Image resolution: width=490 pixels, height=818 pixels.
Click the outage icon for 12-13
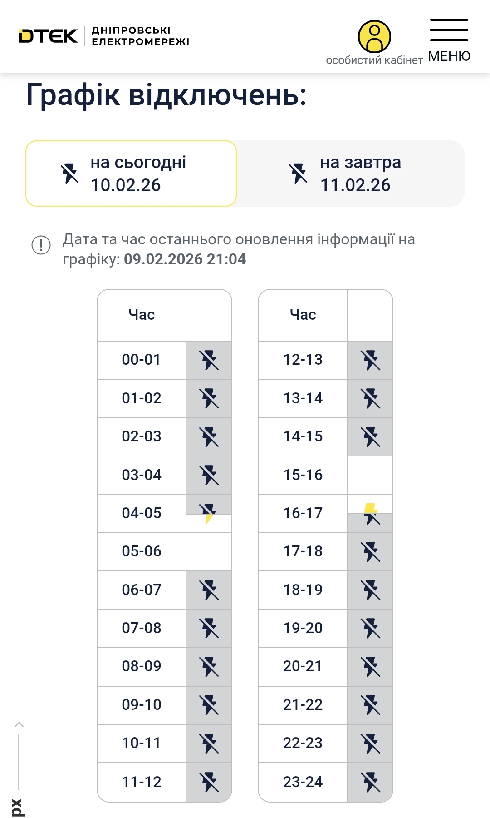pos(370,360)
